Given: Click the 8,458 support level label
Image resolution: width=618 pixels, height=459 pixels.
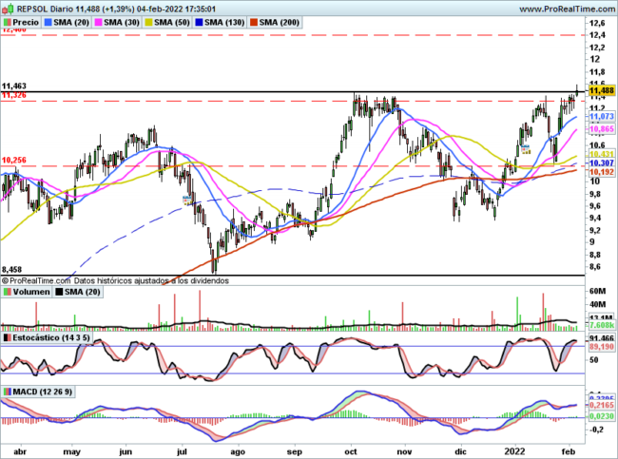Looking at the screenshot, I should pyautogui.click(x=13, y=270).
